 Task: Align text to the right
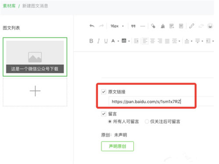(x=160, y=41)
